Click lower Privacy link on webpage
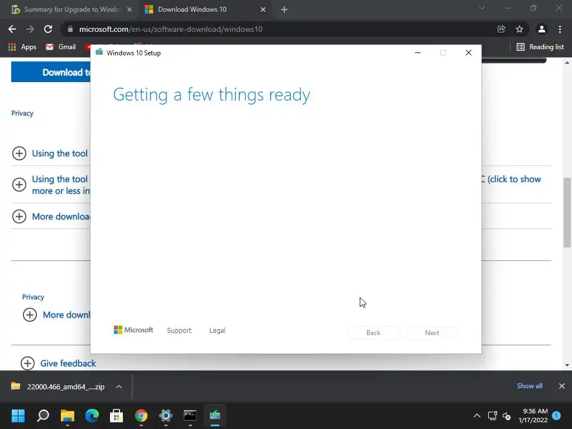Screen dimensions: 572x429 (33, 297)
